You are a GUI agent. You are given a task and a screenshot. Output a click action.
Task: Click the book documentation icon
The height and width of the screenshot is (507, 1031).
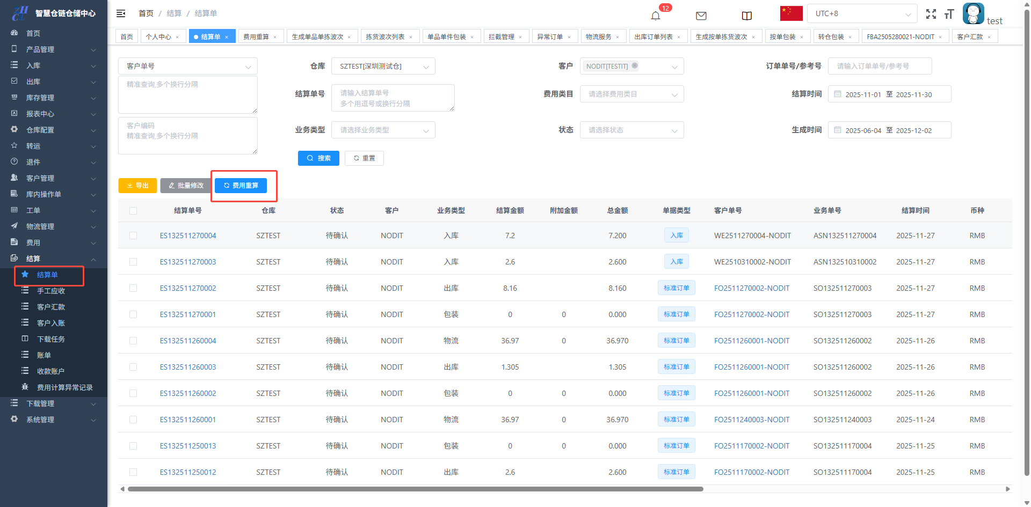click(x=746, y=16)
